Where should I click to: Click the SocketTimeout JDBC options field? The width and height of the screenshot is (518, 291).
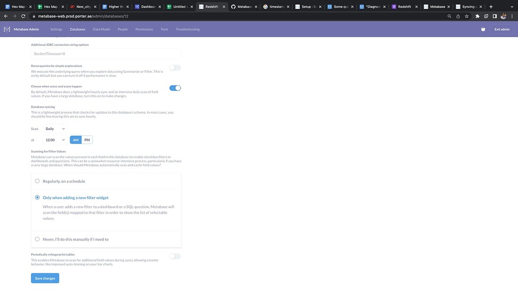pyautogui.click(x=106, y=53)
